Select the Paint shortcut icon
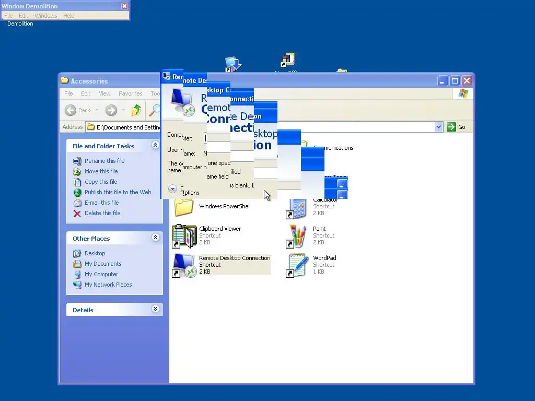 [x=296, y=236]
